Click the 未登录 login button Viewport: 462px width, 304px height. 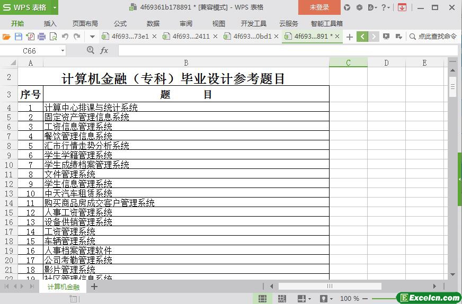[x=319, y=7]
